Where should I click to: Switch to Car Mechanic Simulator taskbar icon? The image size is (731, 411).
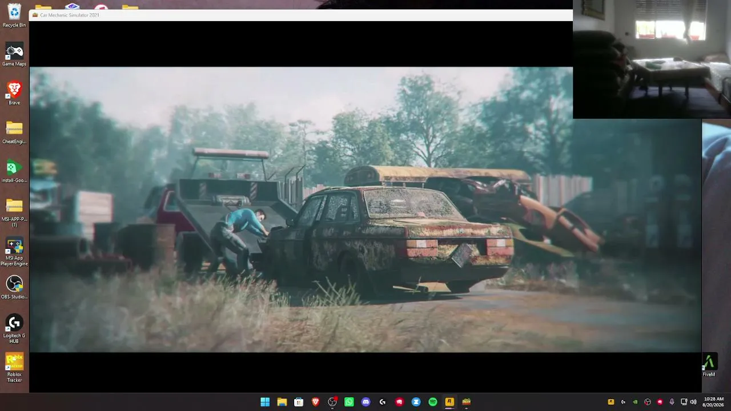point(467,402)
